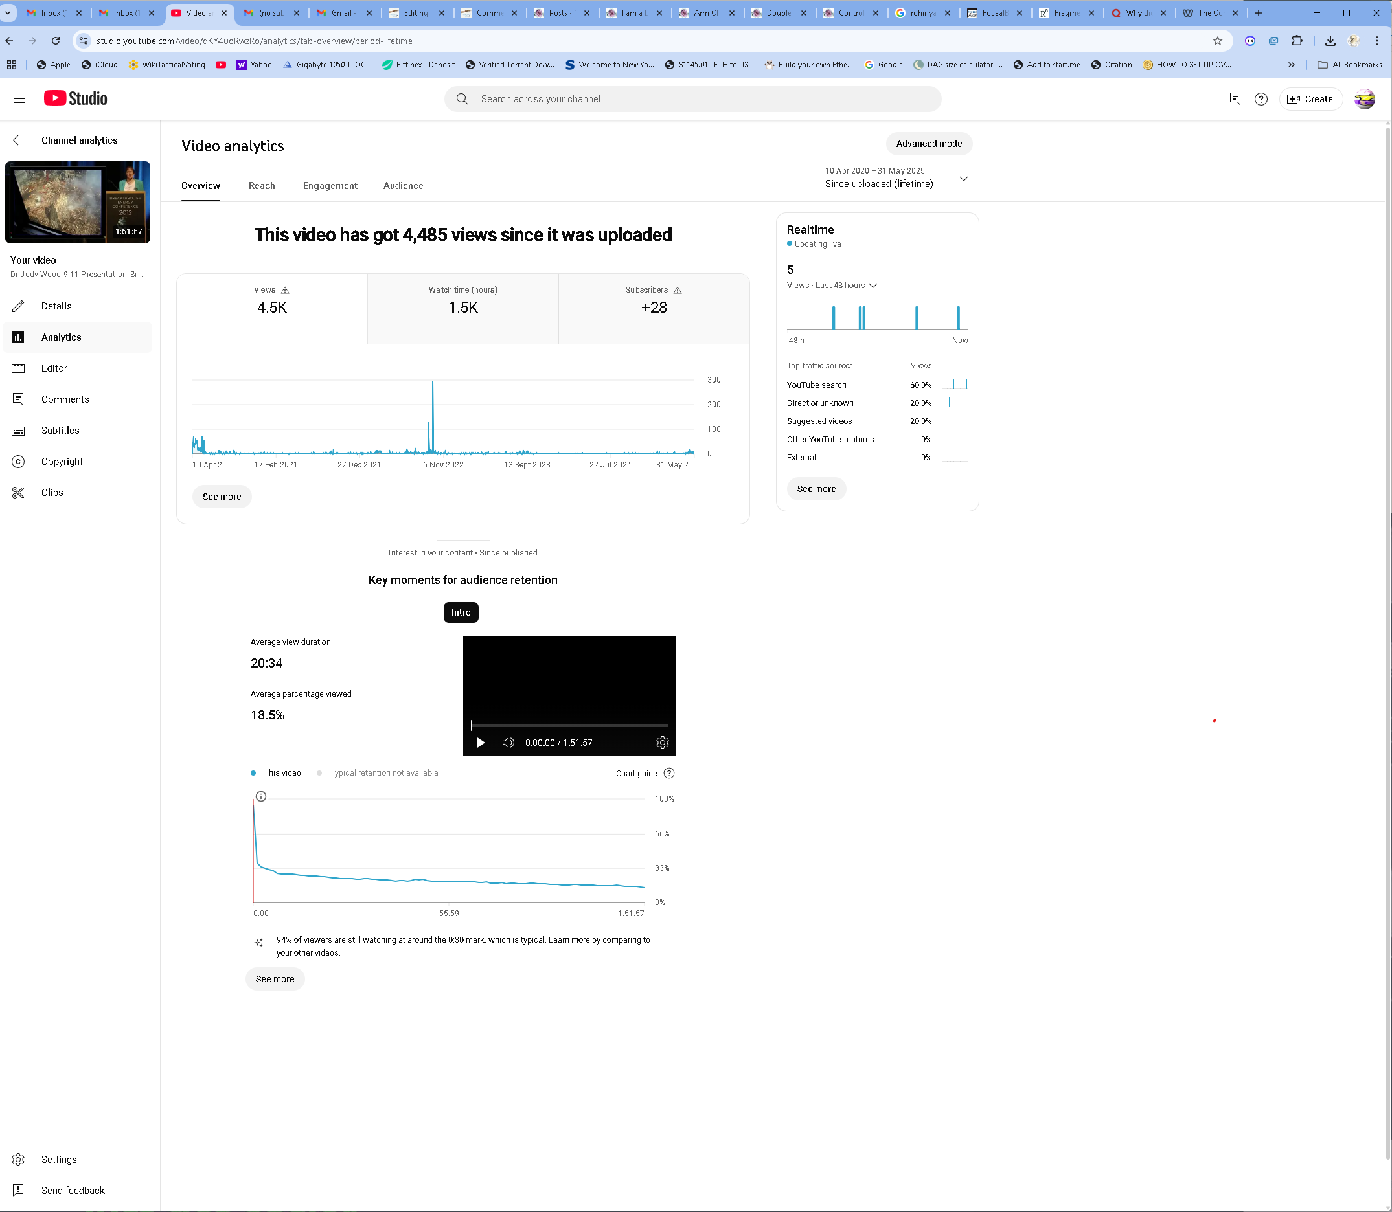Open preview player settings gear
The image size is (1392, 1212).
click(663, 743)
